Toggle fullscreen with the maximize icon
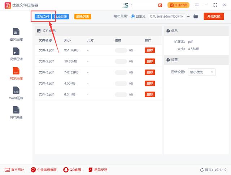Screen dimensions: 231x175 (x=215, y=5)
